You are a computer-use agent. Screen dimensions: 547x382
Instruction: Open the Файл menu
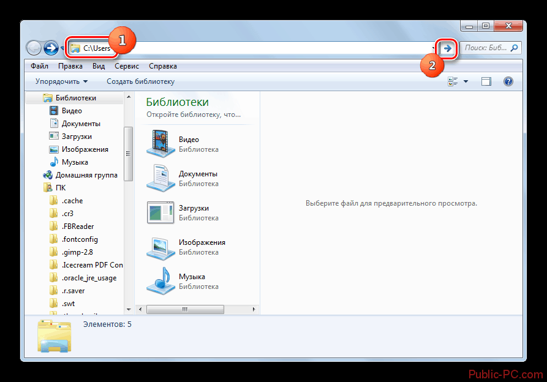pos(39,66)
